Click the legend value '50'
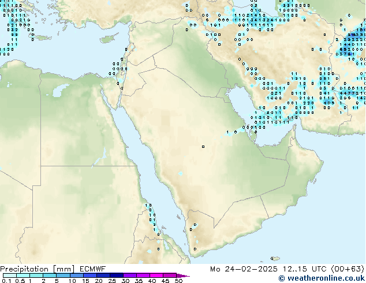Image resolution: width=366 pixels, height=283 pixels. click(x=178, y=281)
